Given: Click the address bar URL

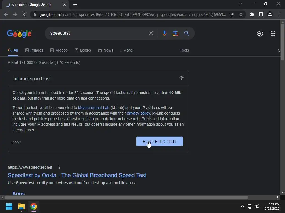Looking at the screenshot, I should [132, 14].
